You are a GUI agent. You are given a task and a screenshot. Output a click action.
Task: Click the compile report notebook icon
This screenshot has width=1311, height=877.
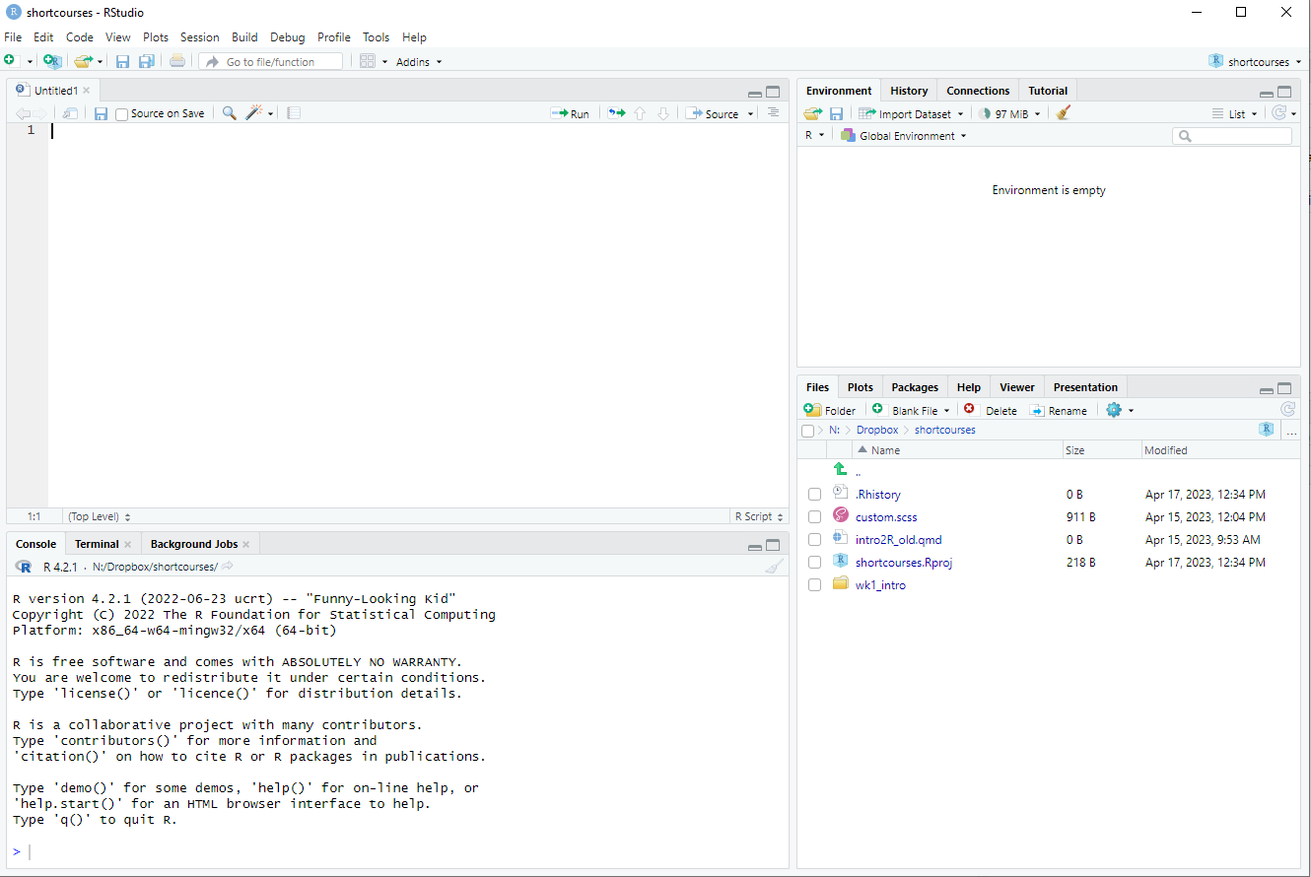(x=294, y=113)
